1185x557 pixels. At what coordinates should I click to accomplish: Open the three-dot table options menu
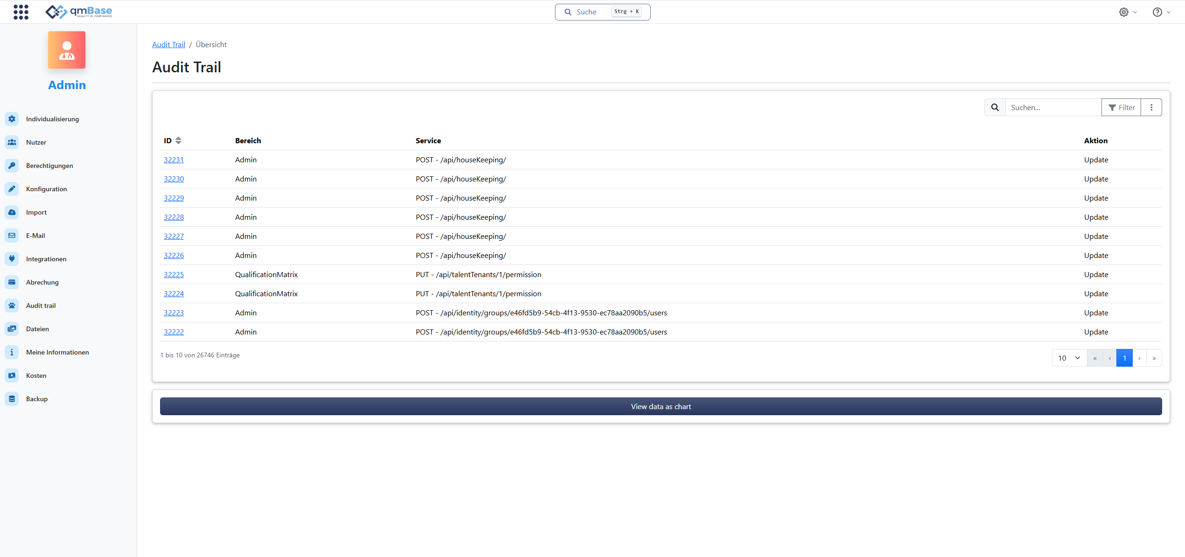(x=1151, y=107)
